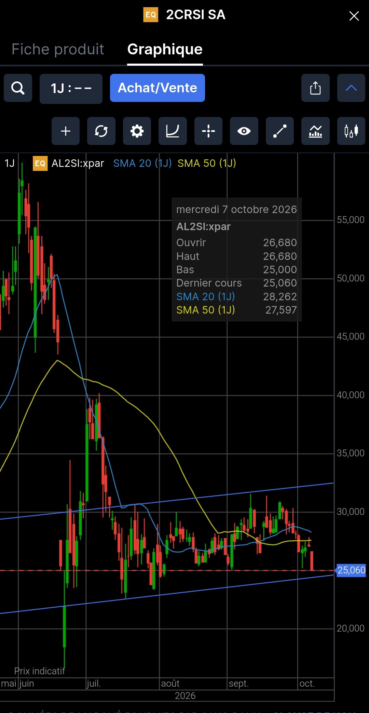Open the indicators studies icon
Viewport: 369px width, 713px height.
click(315, 131)
